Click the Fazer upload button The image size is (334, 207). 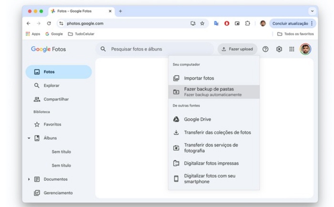237,49
